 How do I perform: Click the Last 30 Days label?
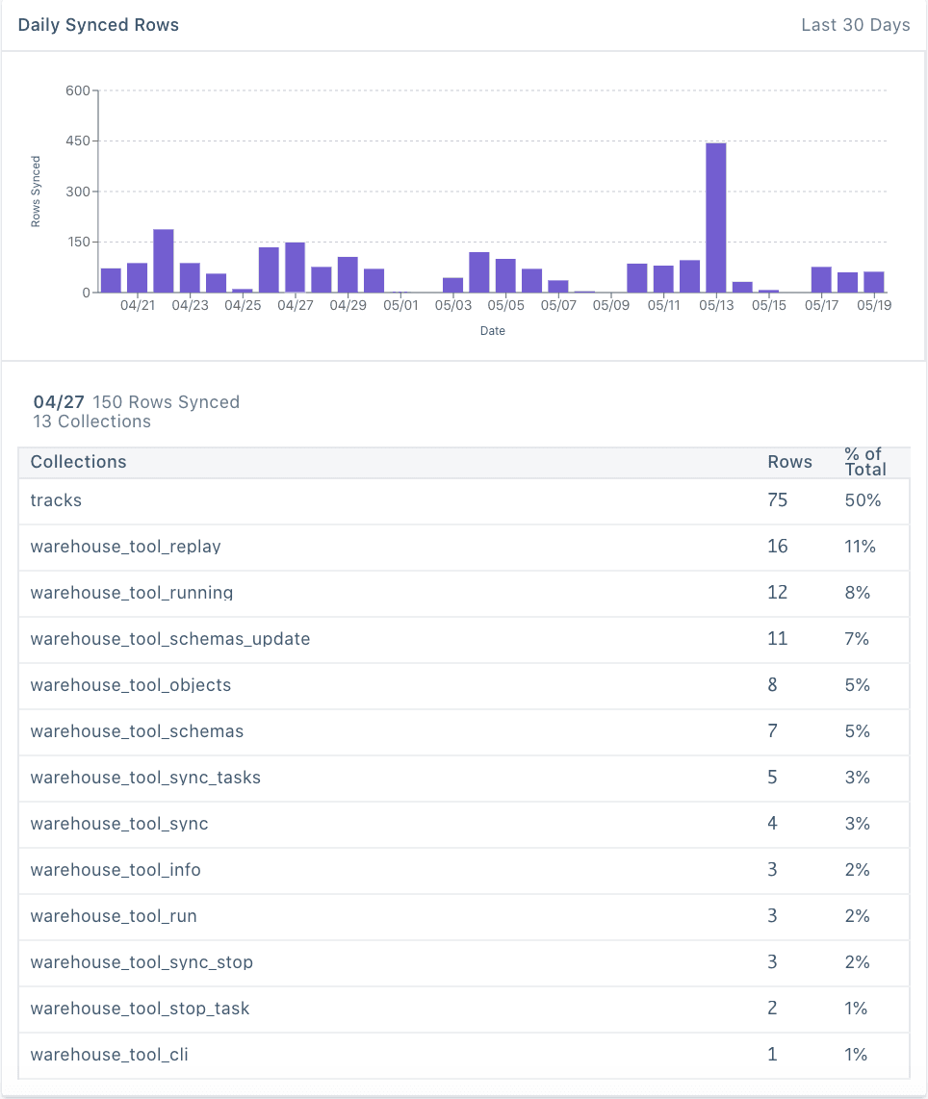(x=855, y=25)
